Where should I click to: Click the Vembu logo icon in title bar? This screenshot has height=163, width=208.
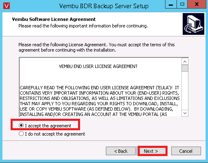[7, 6]
